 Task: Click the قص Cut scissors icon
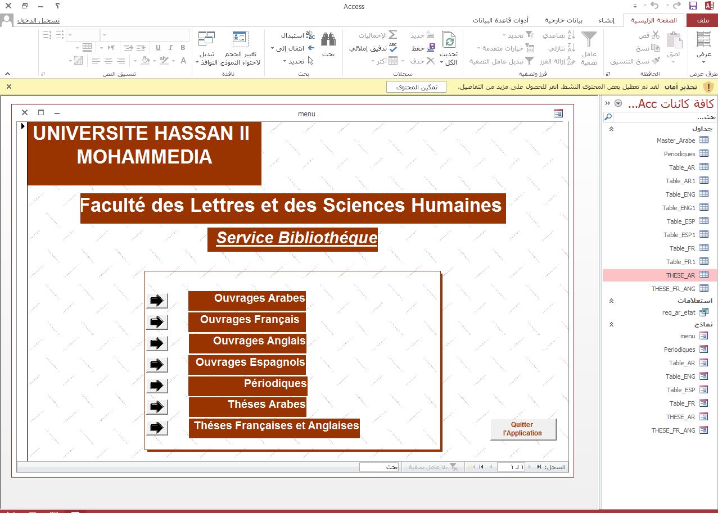[656, 35]
